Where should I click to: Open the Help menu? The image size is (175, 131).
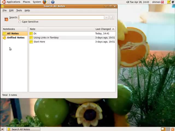pyautogui.click(x=27, y=10)
